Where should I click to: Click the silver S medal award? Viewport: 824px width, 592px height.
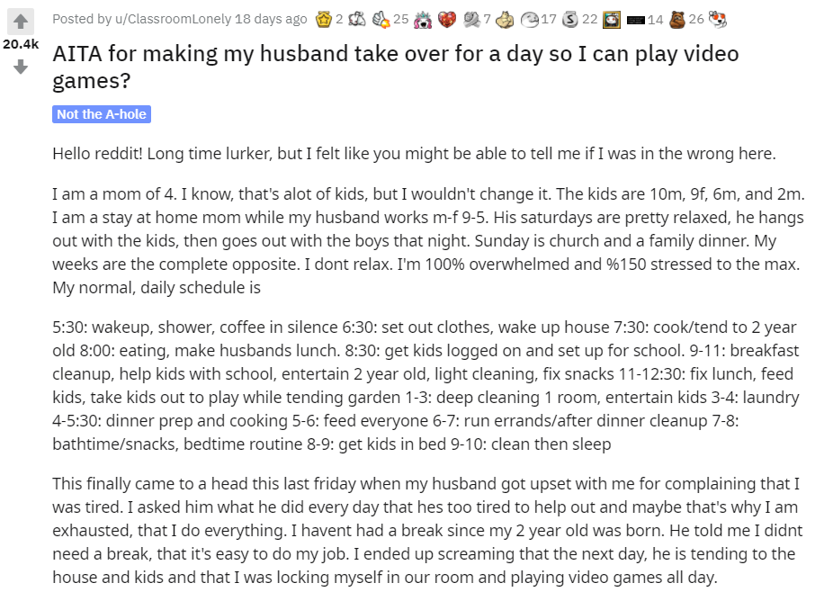tap(569, 20)
